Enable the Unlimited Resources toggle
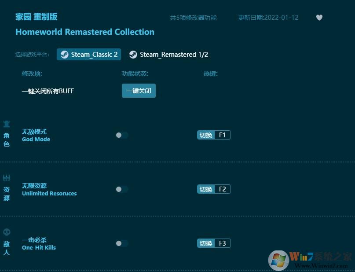The width and height of the screenshot is (355, 272). click(x=121, y=189)
